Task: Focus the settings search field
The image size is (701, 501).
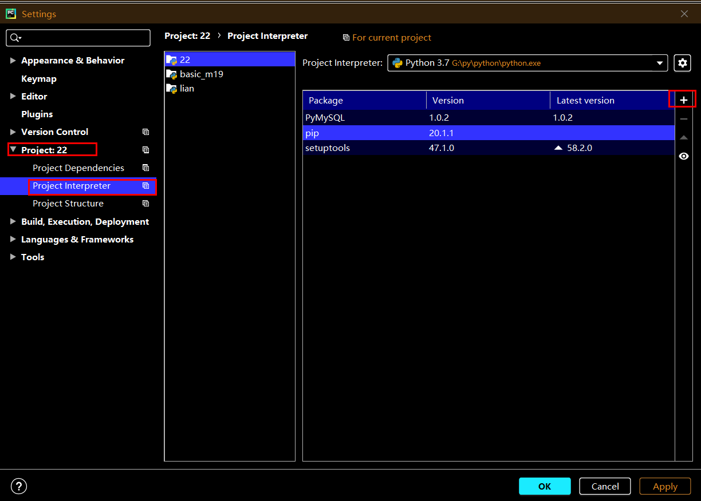Action: pyautogui.click(x=78, y=38)
